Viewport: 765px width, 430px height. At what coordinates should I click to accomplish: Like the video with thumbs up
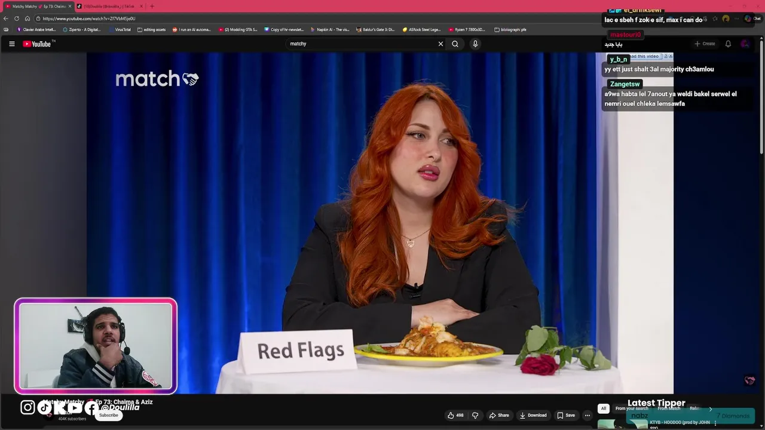455,415
